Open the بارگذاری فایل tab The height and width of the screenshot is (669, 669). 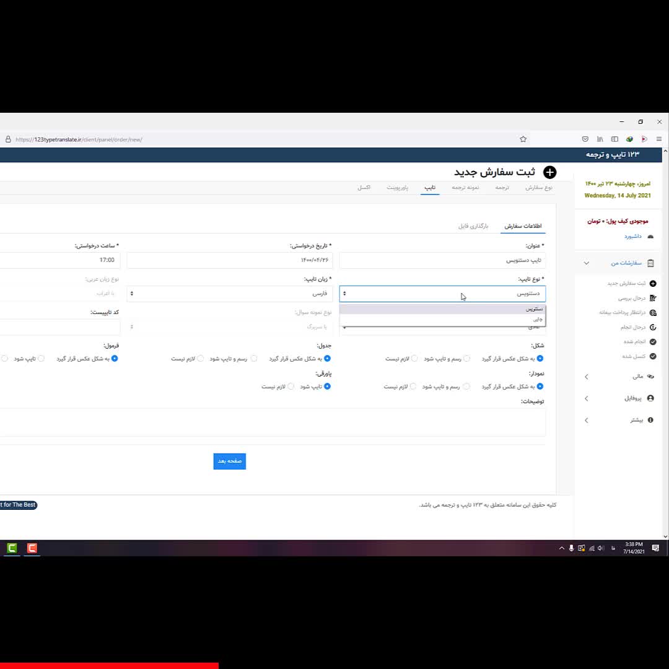click(473, 226)
